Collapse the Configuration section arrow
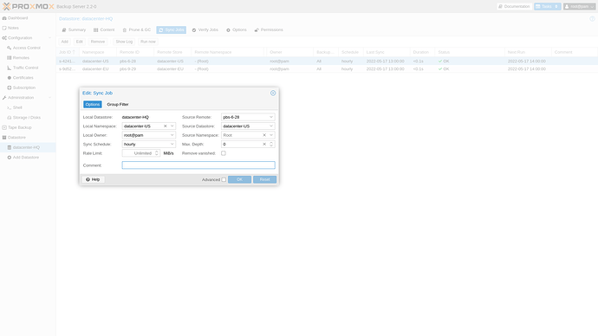This screenshot has height=336, width=598. [x=50, y=38]
